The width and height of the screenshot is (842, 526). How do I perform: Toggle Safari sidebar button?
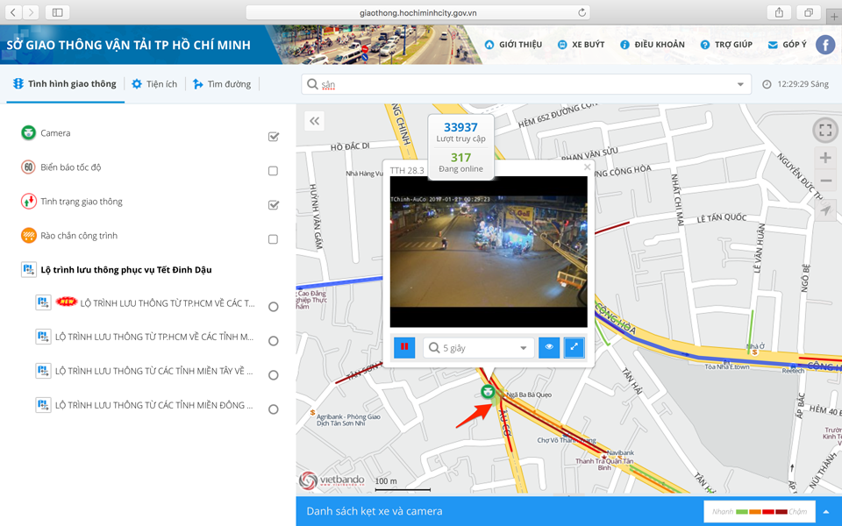58,12
